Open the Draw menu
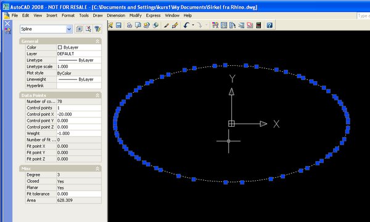 click(97, 15)
